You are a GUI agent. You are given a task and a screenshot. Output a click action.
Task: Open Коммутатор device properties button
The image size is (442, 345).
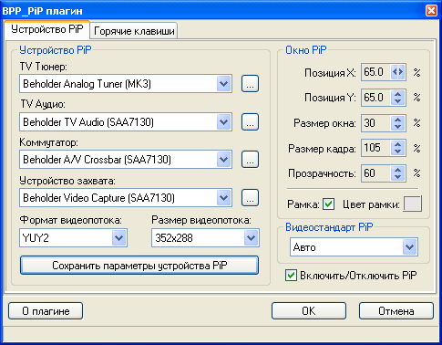[x=250, y=159]
